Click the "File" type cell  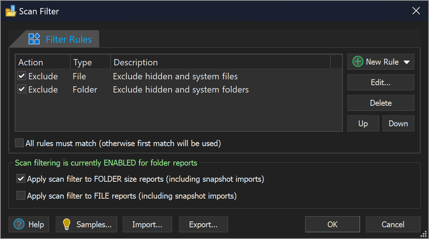79,76
